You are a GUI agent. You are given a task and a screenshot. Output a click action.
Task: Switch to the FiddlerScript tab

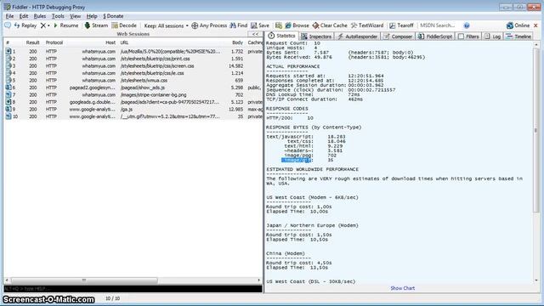pyautogui.click(x=435, y=36)
